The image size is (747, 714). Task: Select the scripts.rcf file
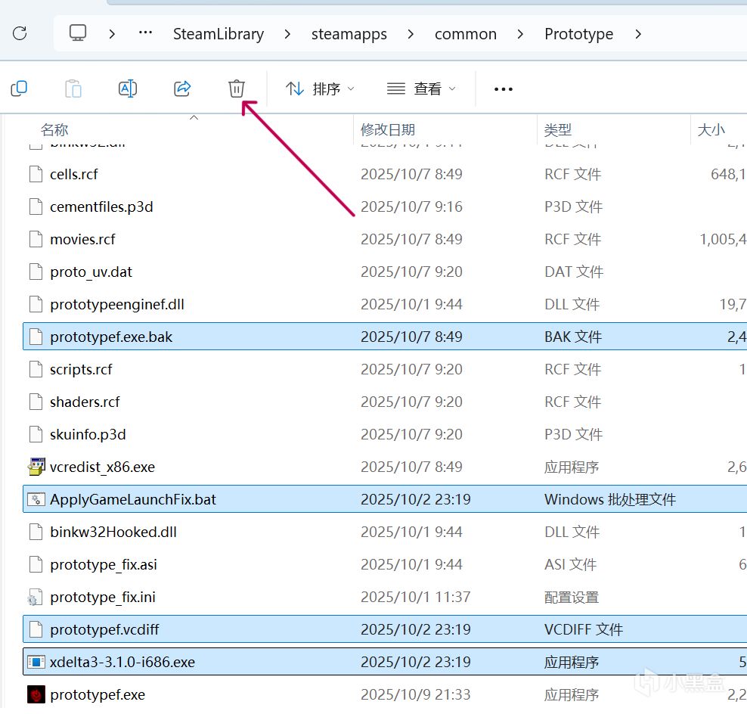385,369
